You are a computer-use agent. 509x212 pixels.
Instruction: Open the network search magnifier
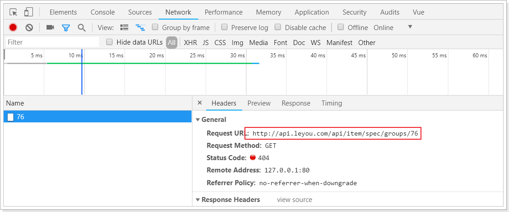coord(82,27)
